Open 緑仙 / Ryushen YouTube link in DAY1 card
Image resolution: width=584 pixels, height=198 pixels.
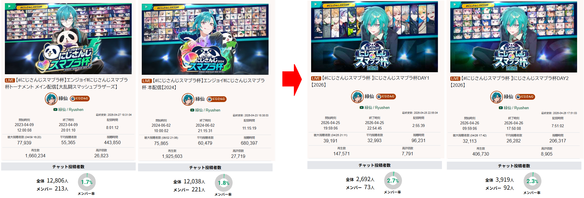375,107
